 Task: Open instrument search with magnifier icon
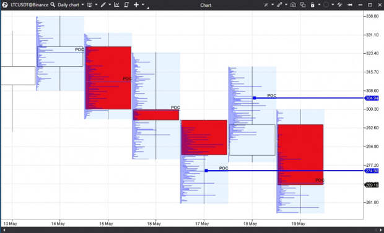coord(53,5)
